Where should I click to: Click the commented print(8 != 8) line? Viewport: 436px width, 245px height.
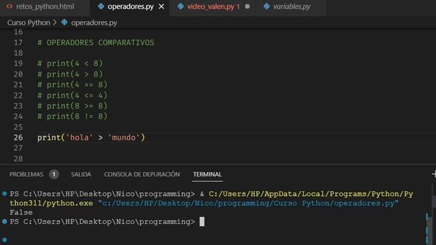72,116
